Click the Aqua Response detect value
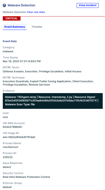The image size is (105, 190). (x=7, y=167)
